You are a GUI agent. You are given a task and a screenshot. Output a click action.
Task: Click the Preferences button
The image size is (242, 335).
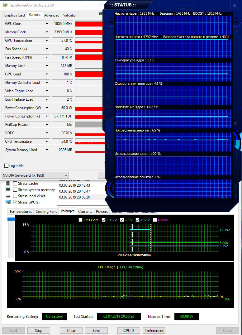154,331
